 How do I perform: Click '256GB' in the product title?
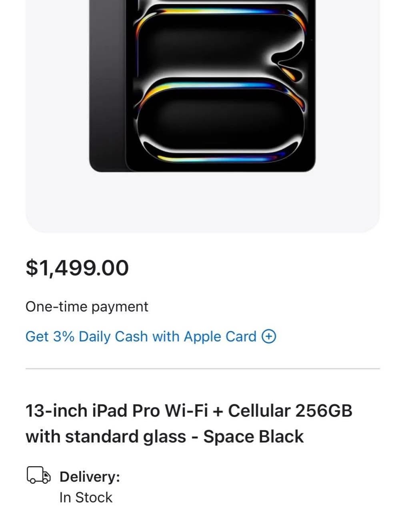(324, 411)
